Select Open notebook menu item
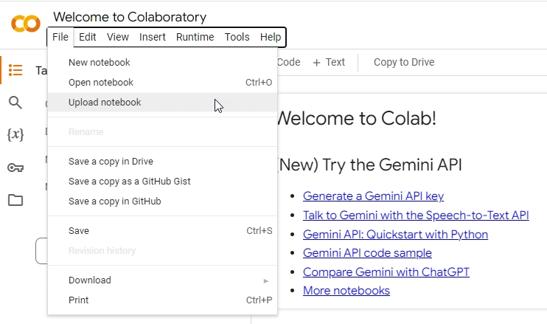The image size is (547, 324). click(x=101, y=83)
